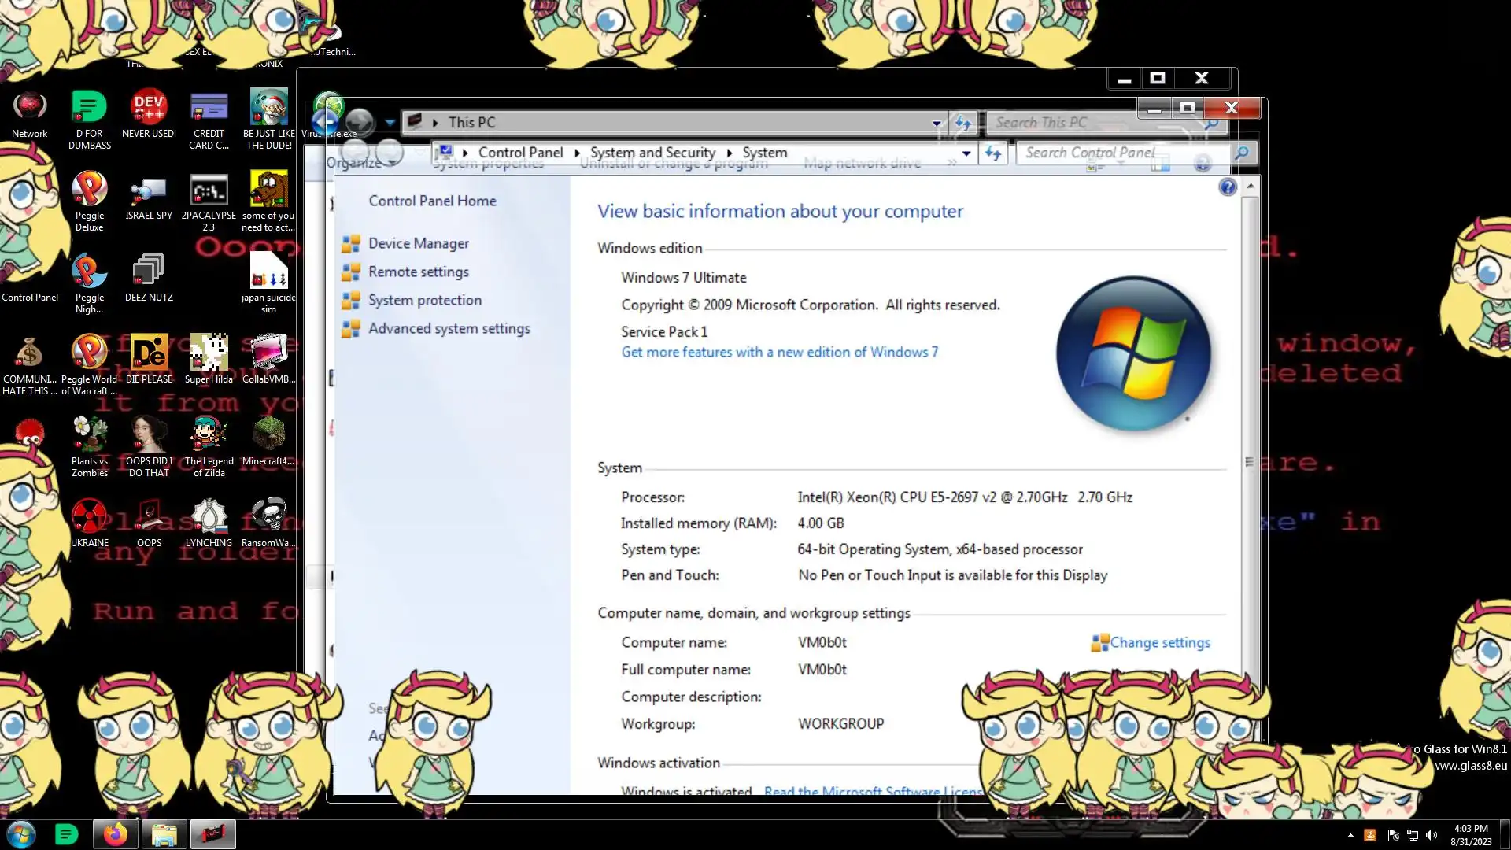Click the scrollbar up arrow
The width and height of the screenshot is (1511, 850).
tap(1250, 186)
